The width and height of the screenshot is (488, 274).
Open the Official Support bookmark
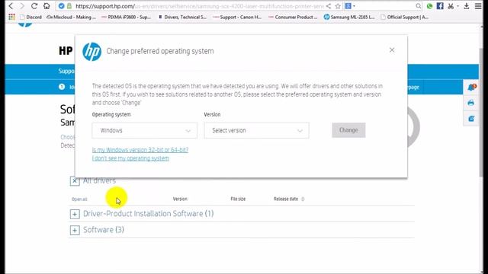404,17
